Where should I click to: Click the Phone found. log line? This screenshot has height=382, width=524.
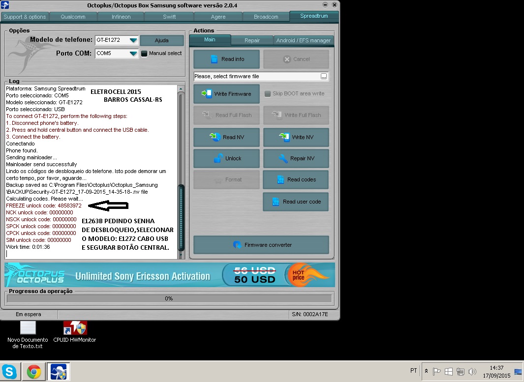coord(22,150)
